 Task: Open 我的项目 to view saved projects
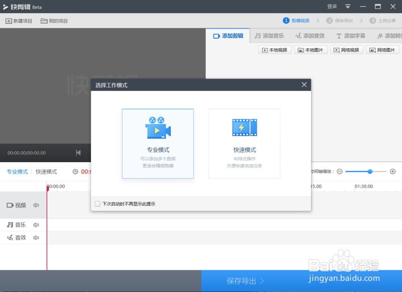coord(43,20)
